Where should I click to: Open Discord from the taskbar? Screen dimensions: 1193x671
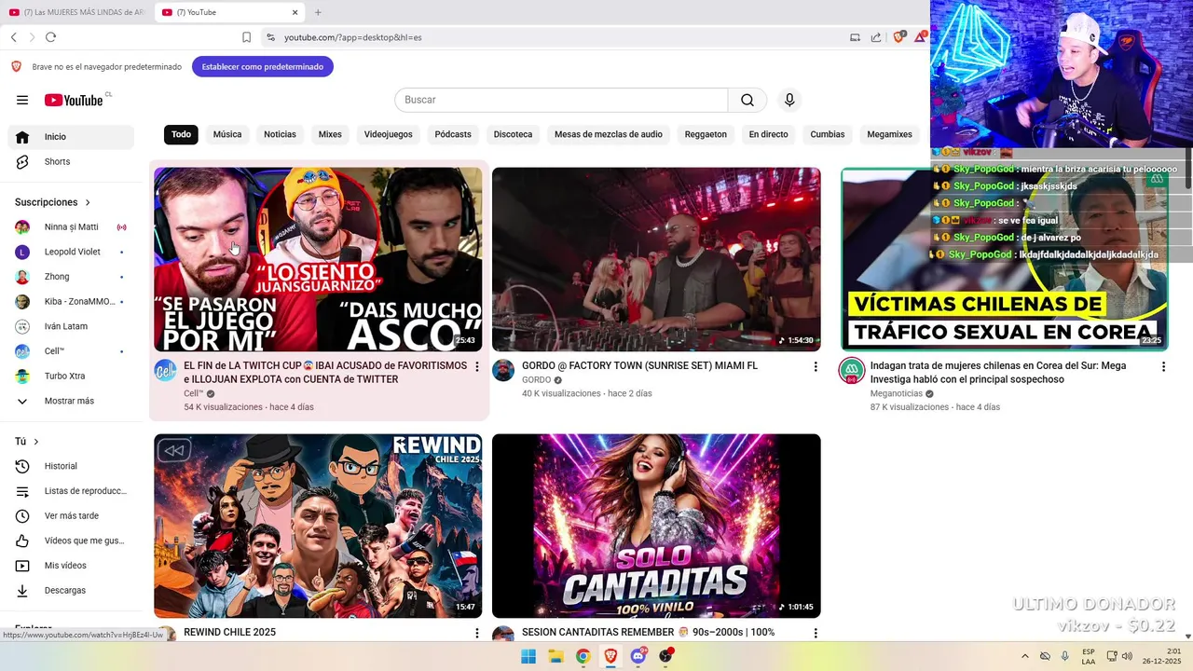[x=638, y=656]
